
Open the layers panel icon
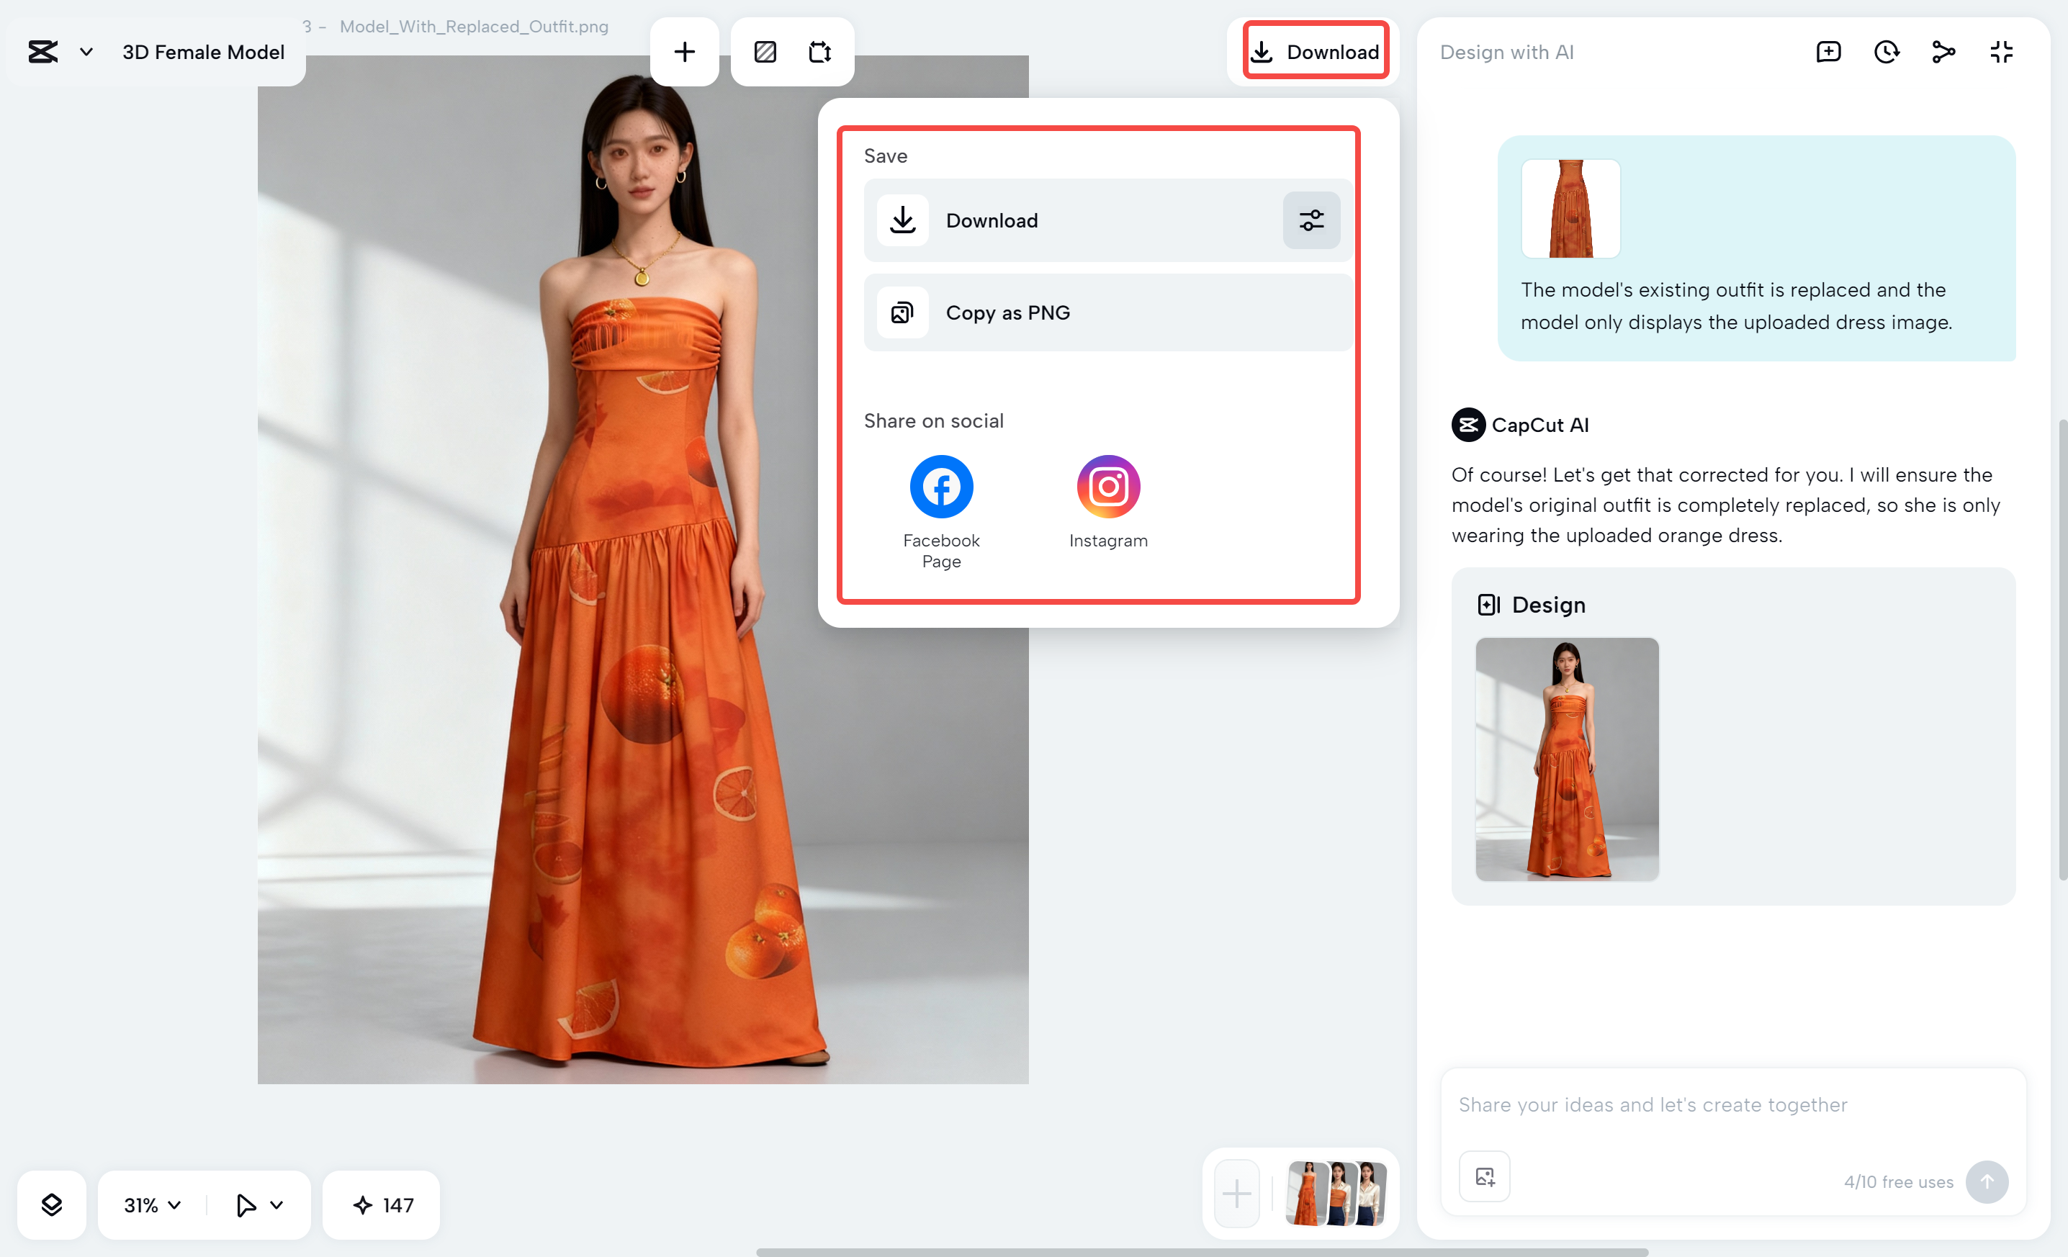(x=52, y=1205)
